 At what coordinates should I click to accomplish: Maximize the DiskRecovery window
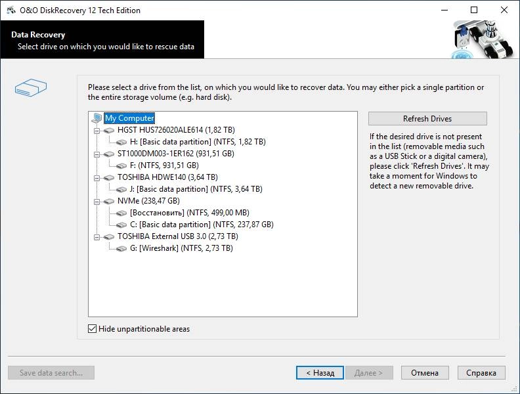pyautogui.click(x=474, y=10)
